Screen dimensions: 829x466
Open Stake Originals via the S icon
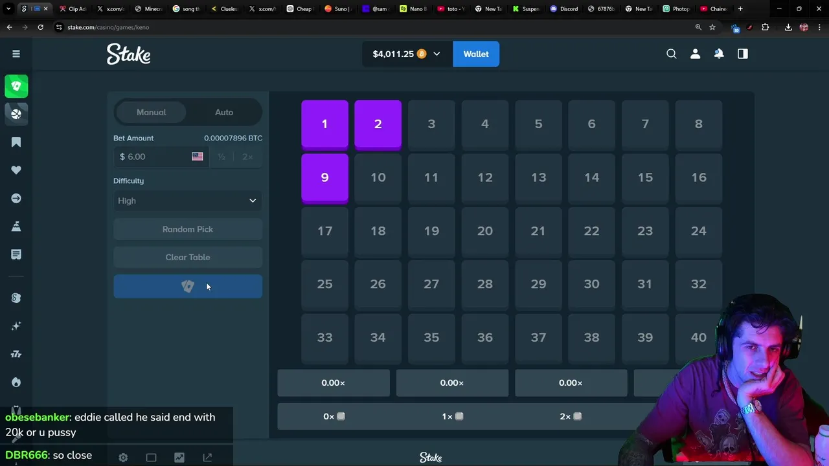click(x=16, y=298)
